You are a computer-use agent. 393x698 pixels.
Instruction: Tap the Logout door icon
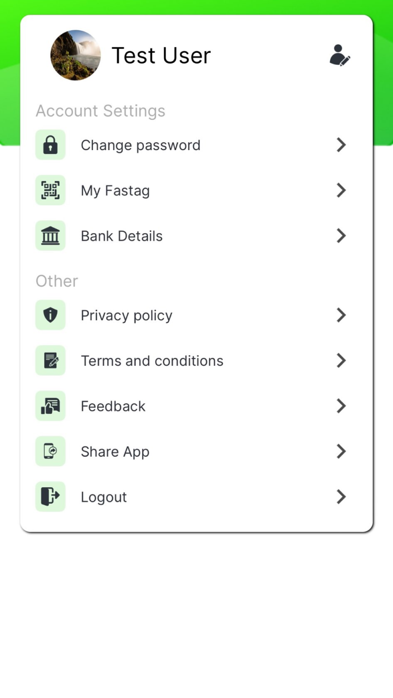pos(50,497)
